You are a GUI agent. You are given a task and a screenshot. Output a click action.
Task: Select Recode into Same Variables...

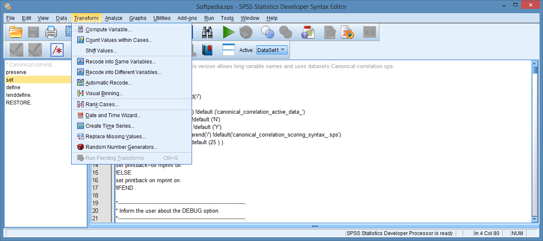click(x=132, y=62)
